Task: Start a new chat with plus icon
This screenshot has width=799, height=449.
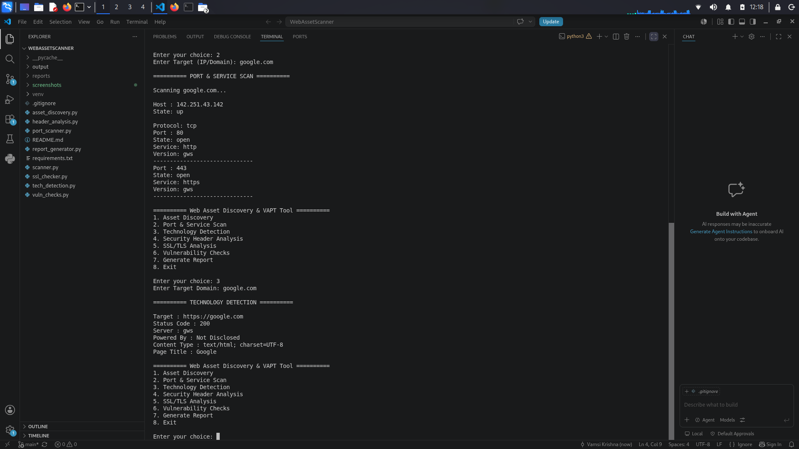Action: (x=735, y=37)
